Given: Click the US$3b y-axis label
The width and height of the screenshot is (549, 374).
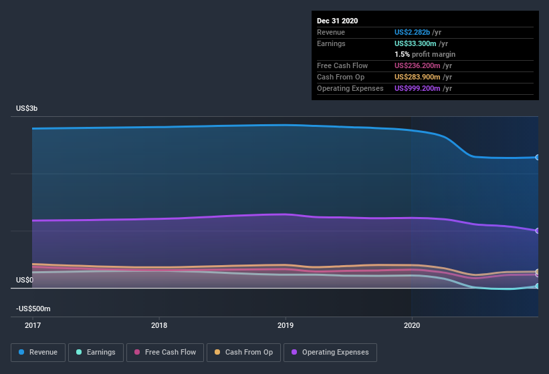Looking at the screenshot, I should tap(27, 108).
